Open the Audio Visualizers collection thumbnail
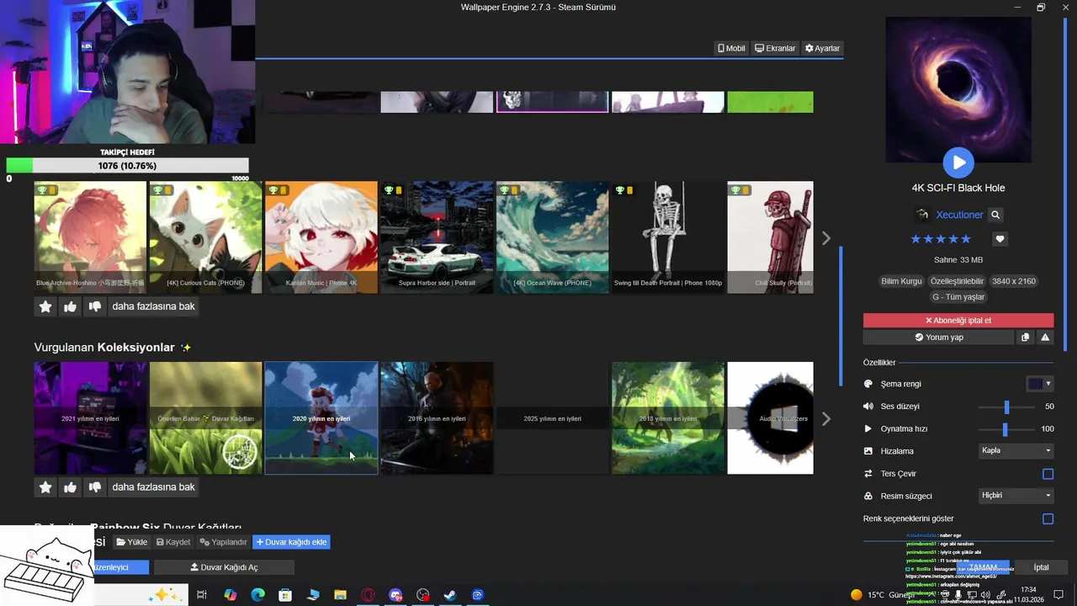This screenshot has width=1077, height=606. tap(771, 418)
